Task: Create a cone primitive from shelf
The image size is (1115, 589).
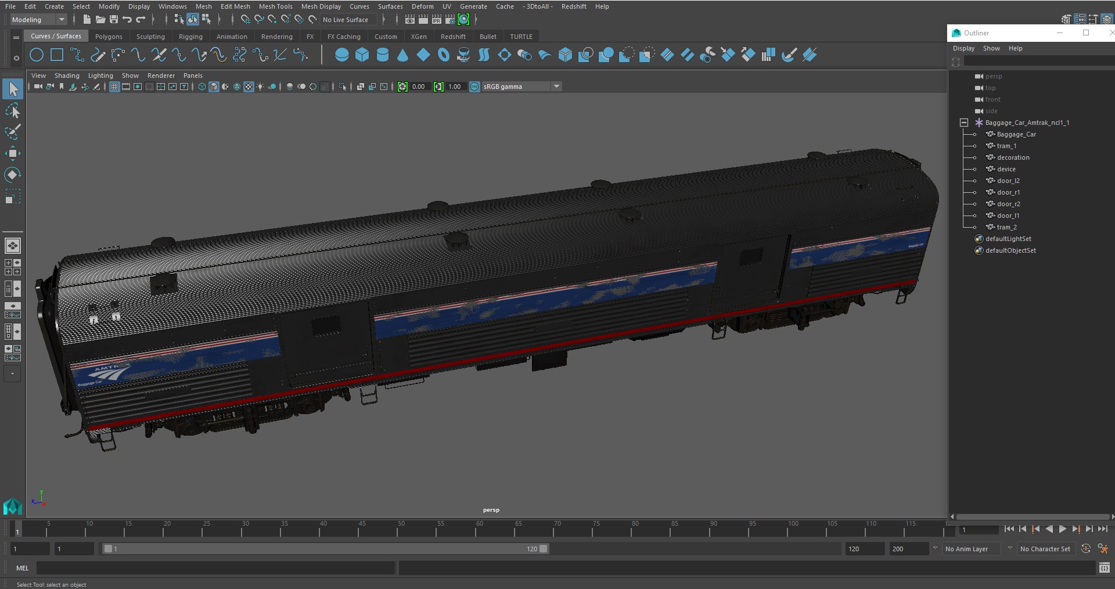Action: pyautogui.click(x=403, y=55)
